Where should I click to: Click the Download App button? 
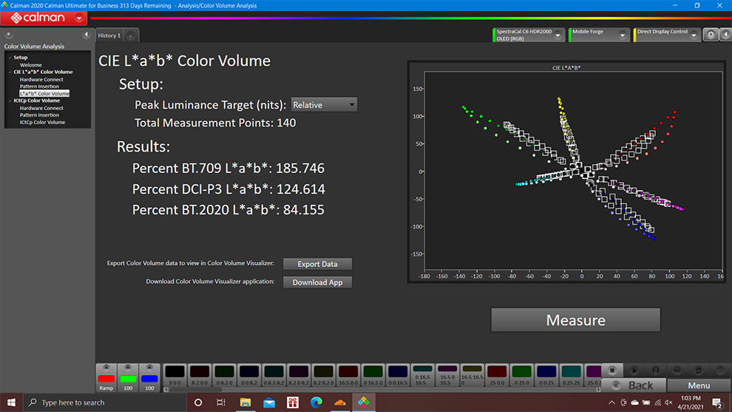click(x=317, y=282)
